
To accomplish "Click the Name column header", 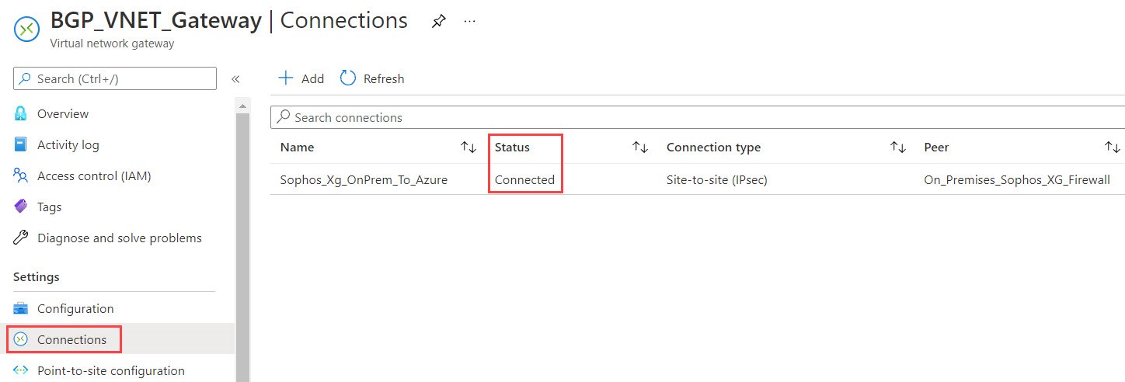I will point(297,147).
